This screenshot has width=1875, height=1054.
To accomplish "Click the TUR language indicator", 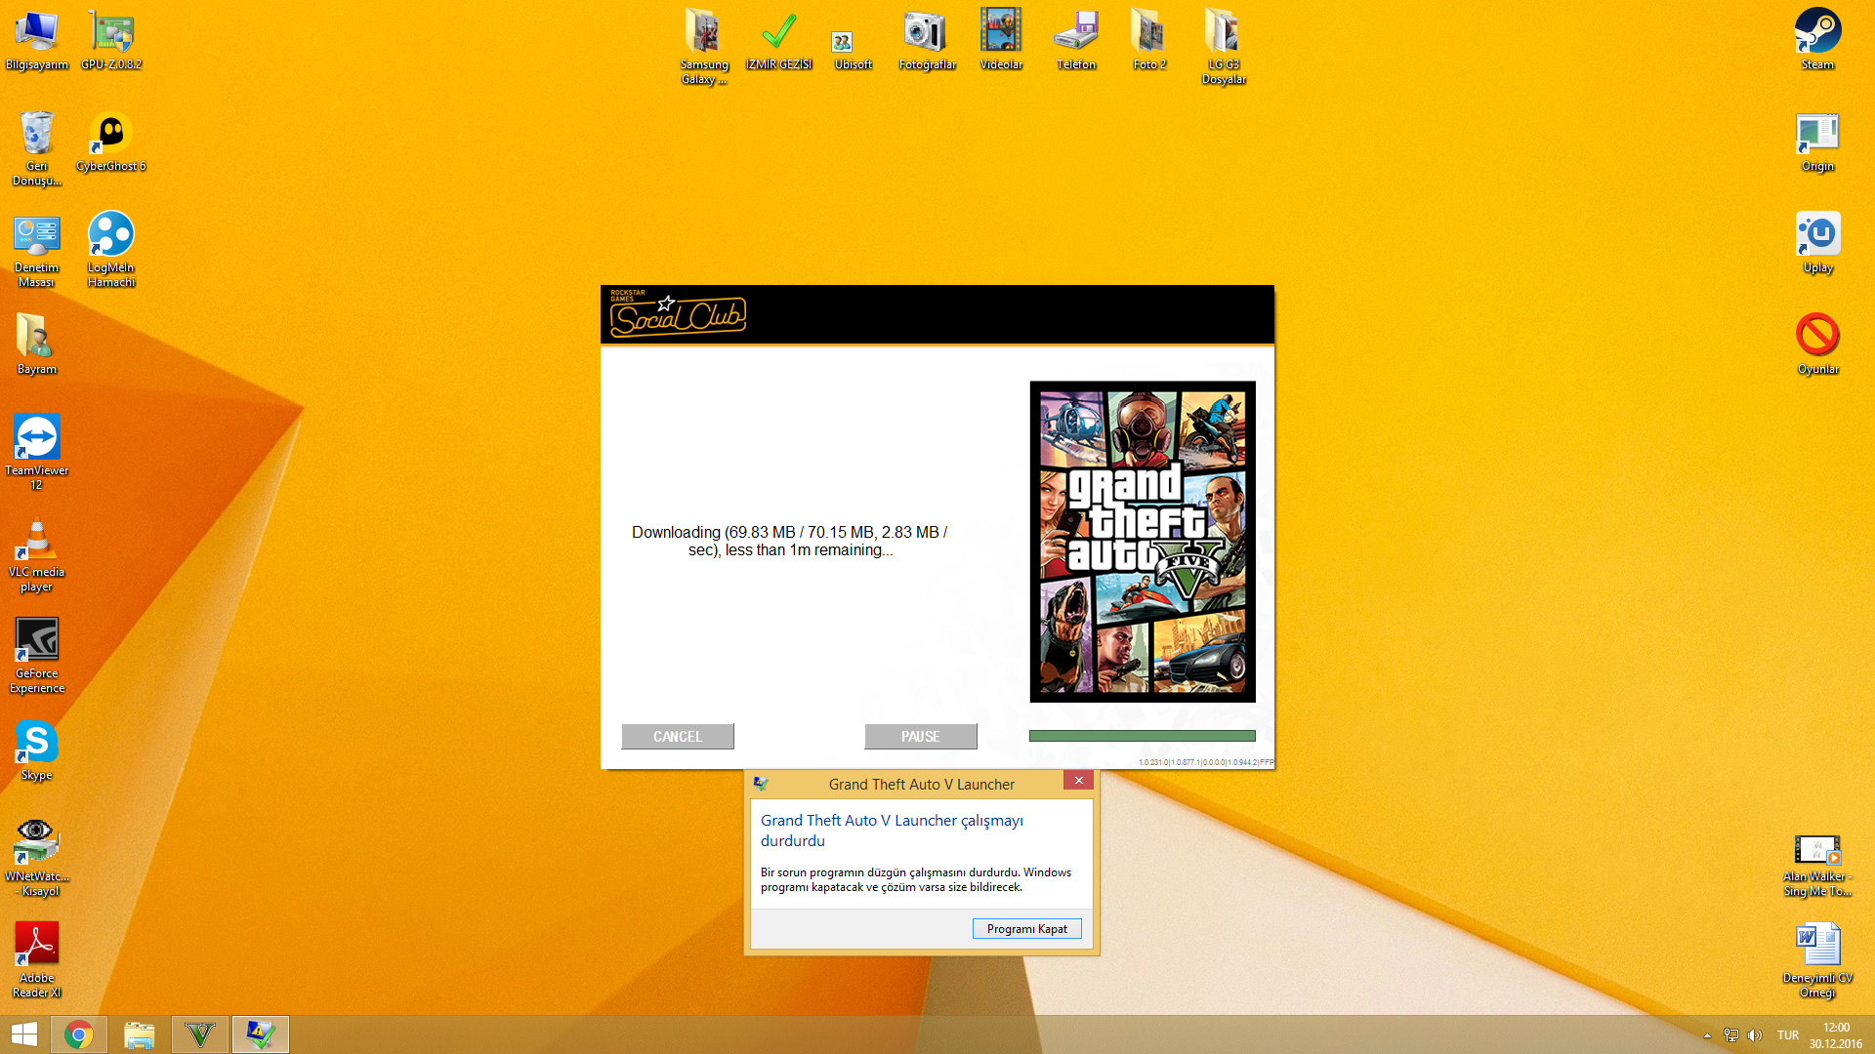I will 1787,1035.
